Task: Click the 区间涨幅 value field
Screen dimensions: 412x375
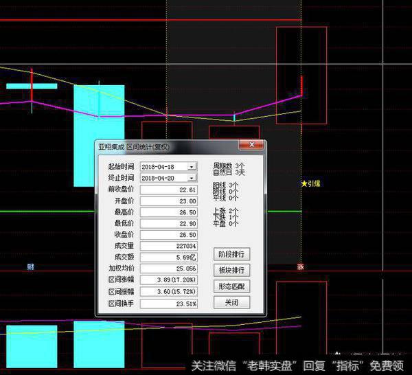Action: (168, 280)
